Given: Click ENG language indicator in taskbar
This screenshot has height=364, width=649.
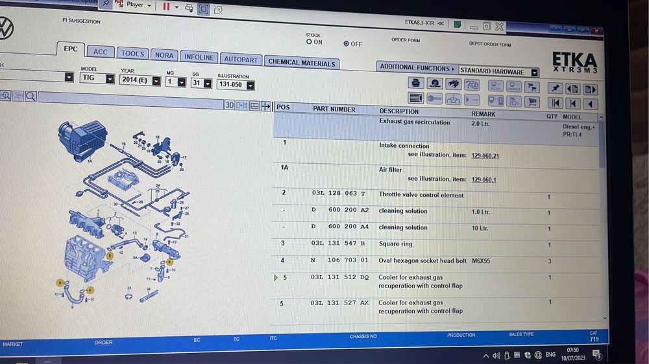Looking at the screenshot, I should tap(550, 354).
